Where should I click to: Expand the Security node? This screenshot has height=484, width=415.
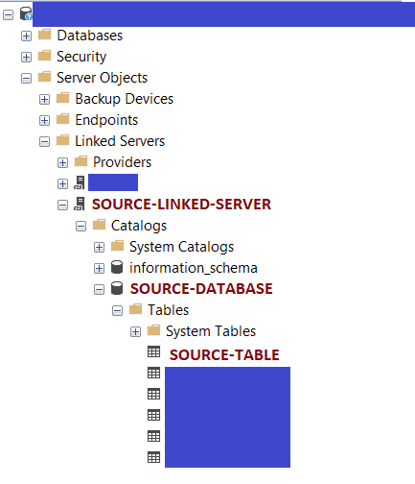[26, 57]
